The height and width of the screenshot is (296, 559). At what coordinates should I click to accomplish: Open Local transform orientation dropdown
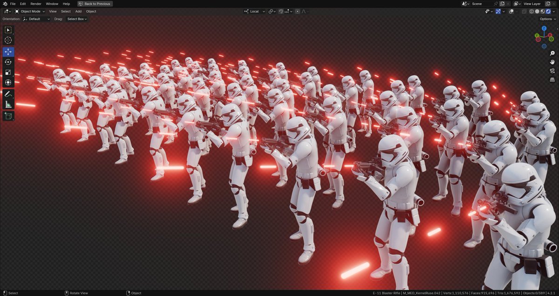[254, 11]
